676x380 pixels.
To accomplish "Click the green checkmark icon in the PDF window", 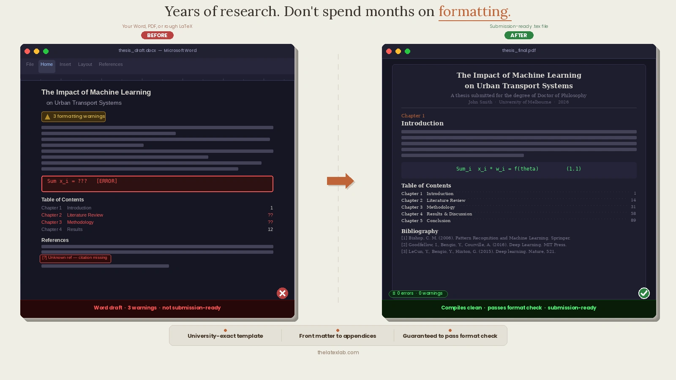I will [x=644, y=293].
